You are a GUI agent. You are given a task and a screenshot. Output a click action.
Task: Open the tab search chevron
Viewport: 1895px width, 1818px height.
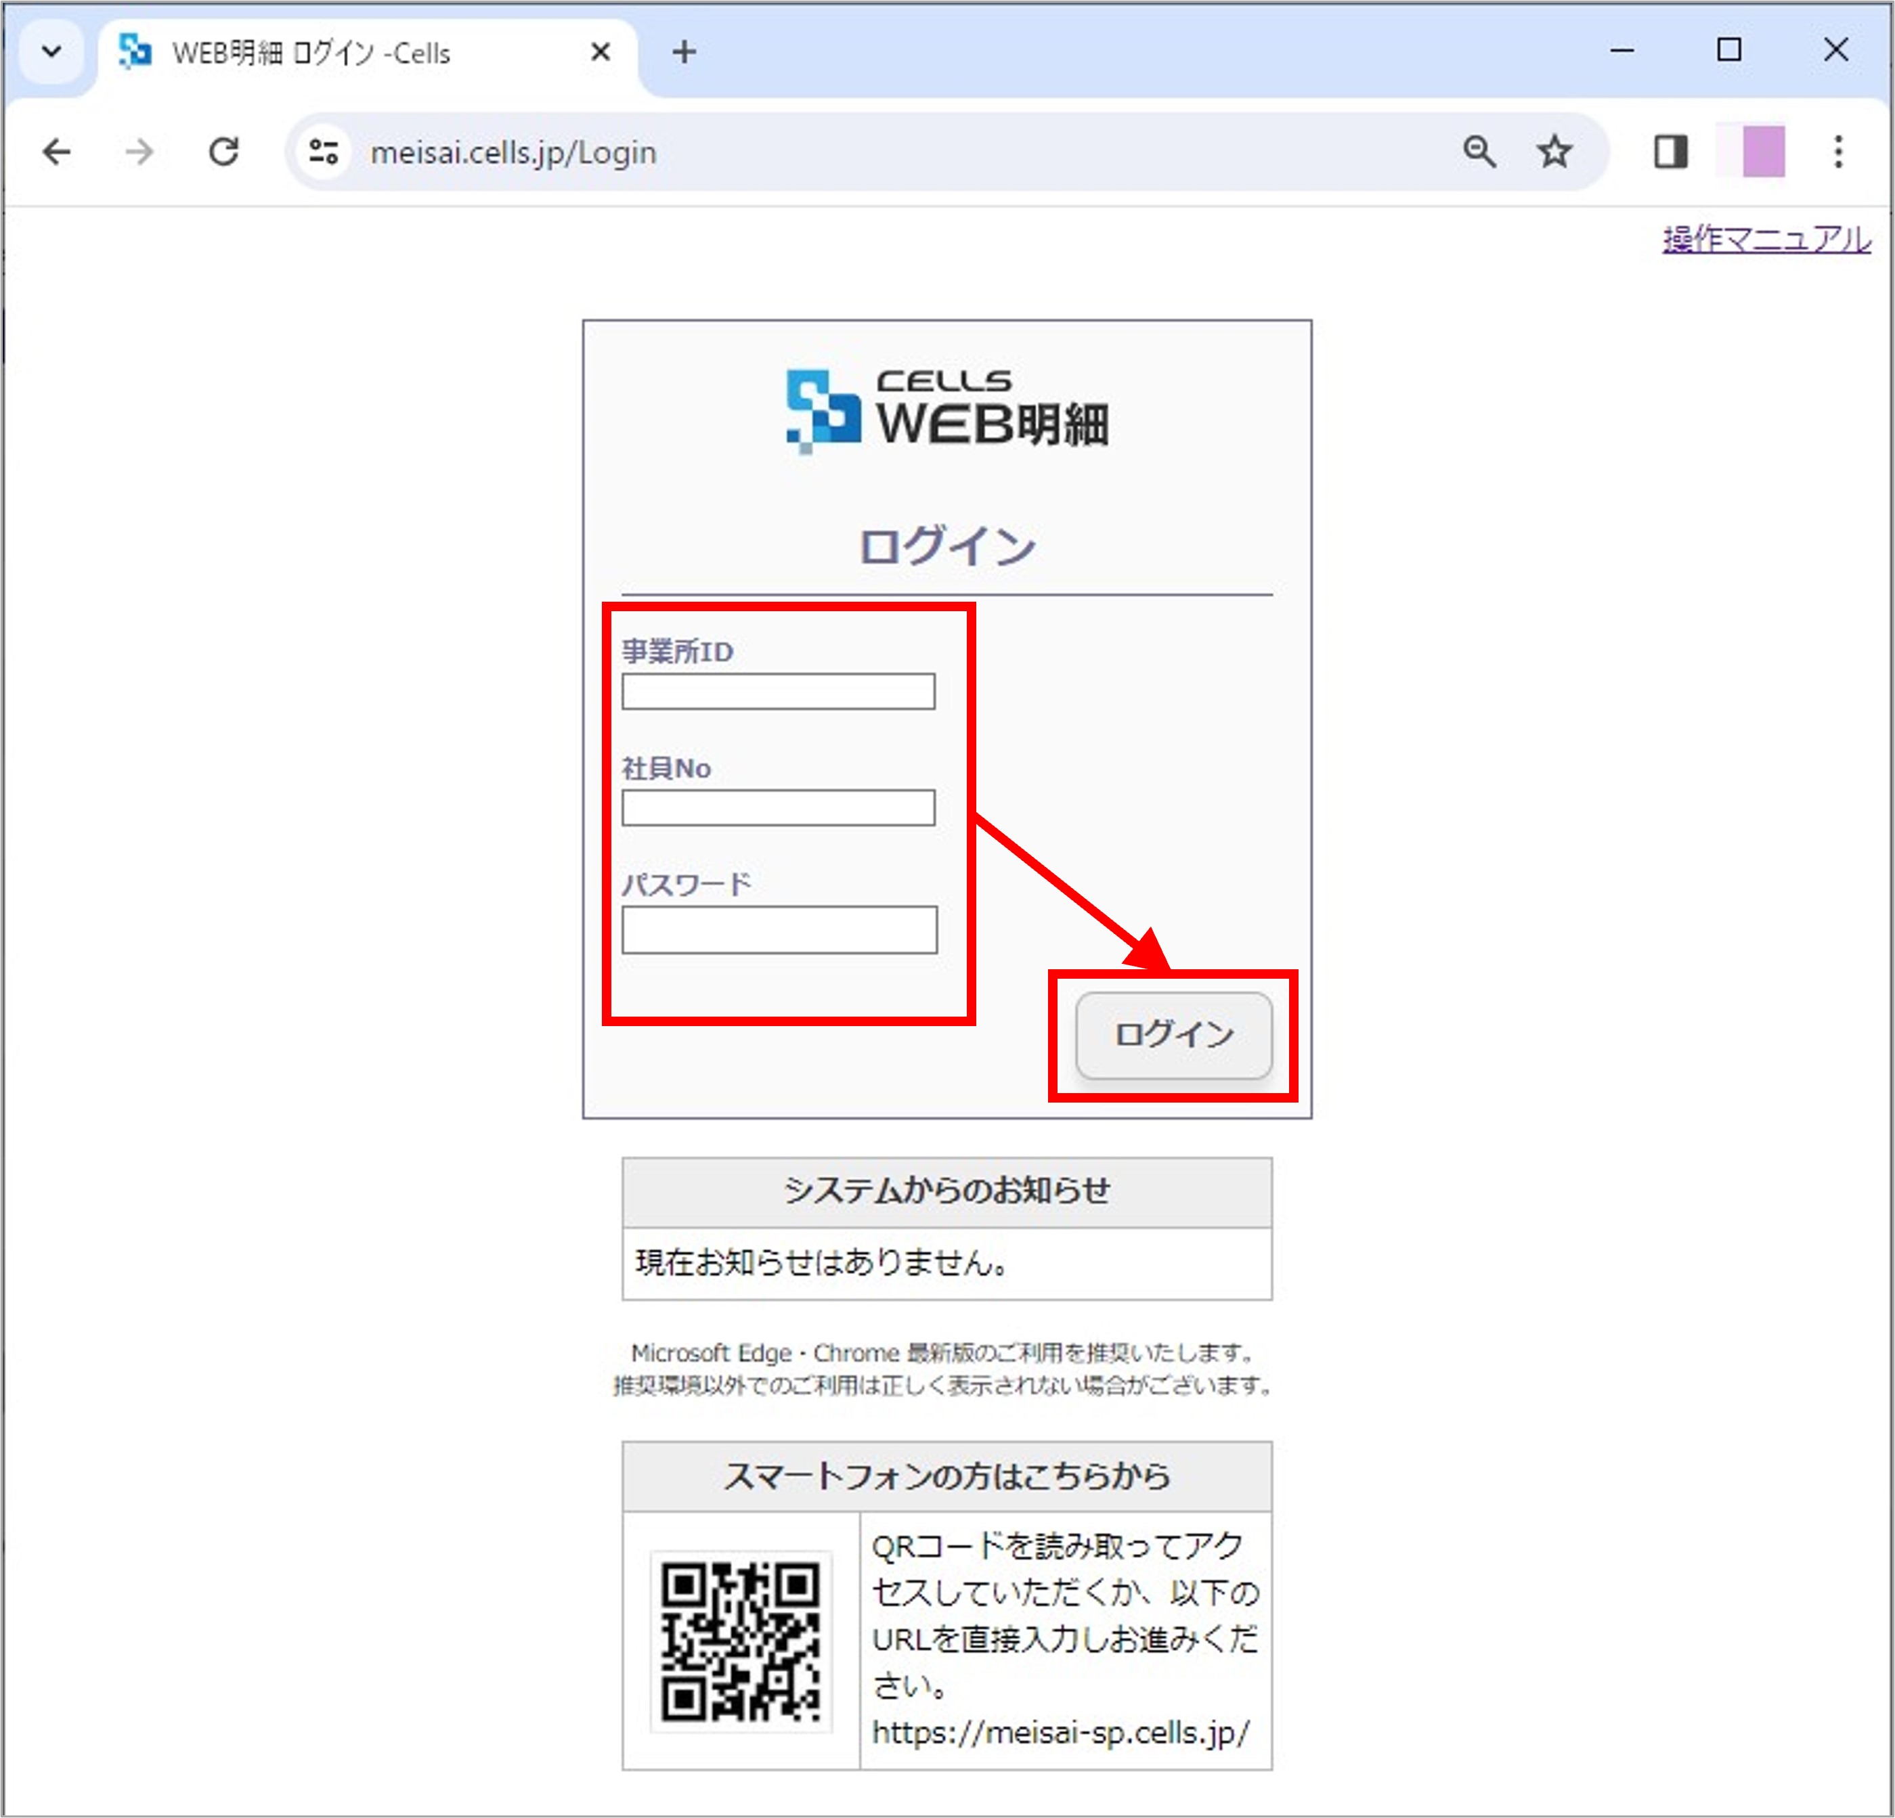[52, 52]
